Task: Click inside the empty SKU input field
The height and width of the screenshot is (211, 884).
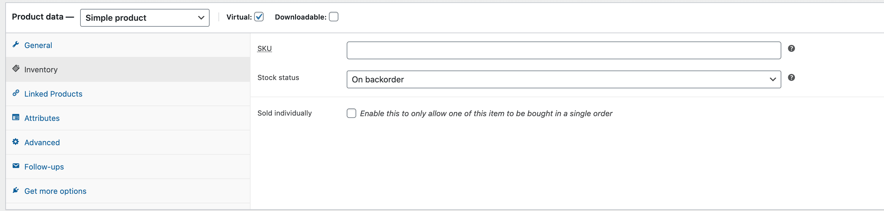Action: (x=563, y=50)
